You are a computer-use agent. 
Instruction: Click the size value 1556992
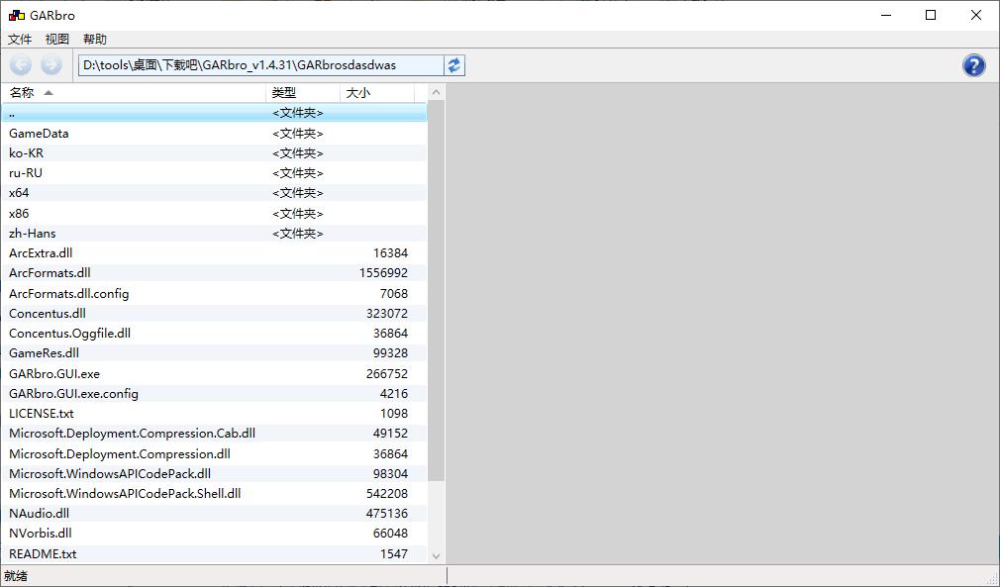[x=383, y=273]
